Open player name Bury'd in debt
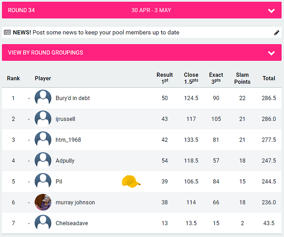The image size is (284, 237). [73, 98]
